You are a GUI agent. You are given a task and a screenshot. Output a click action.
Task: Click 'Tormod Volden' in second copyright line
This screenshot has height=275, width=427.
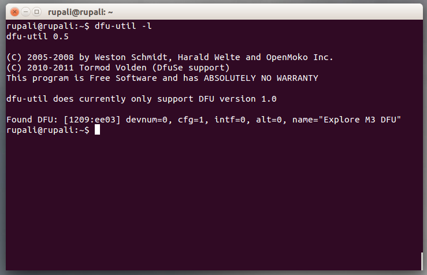click(x=113, y=68)
